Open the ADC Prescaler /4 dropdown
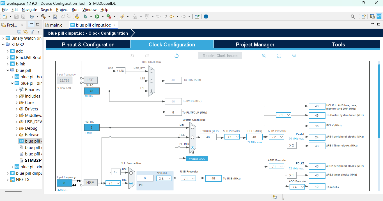This screenshot has height=201, width=383. pyautogui.click(x=297, y=187)
